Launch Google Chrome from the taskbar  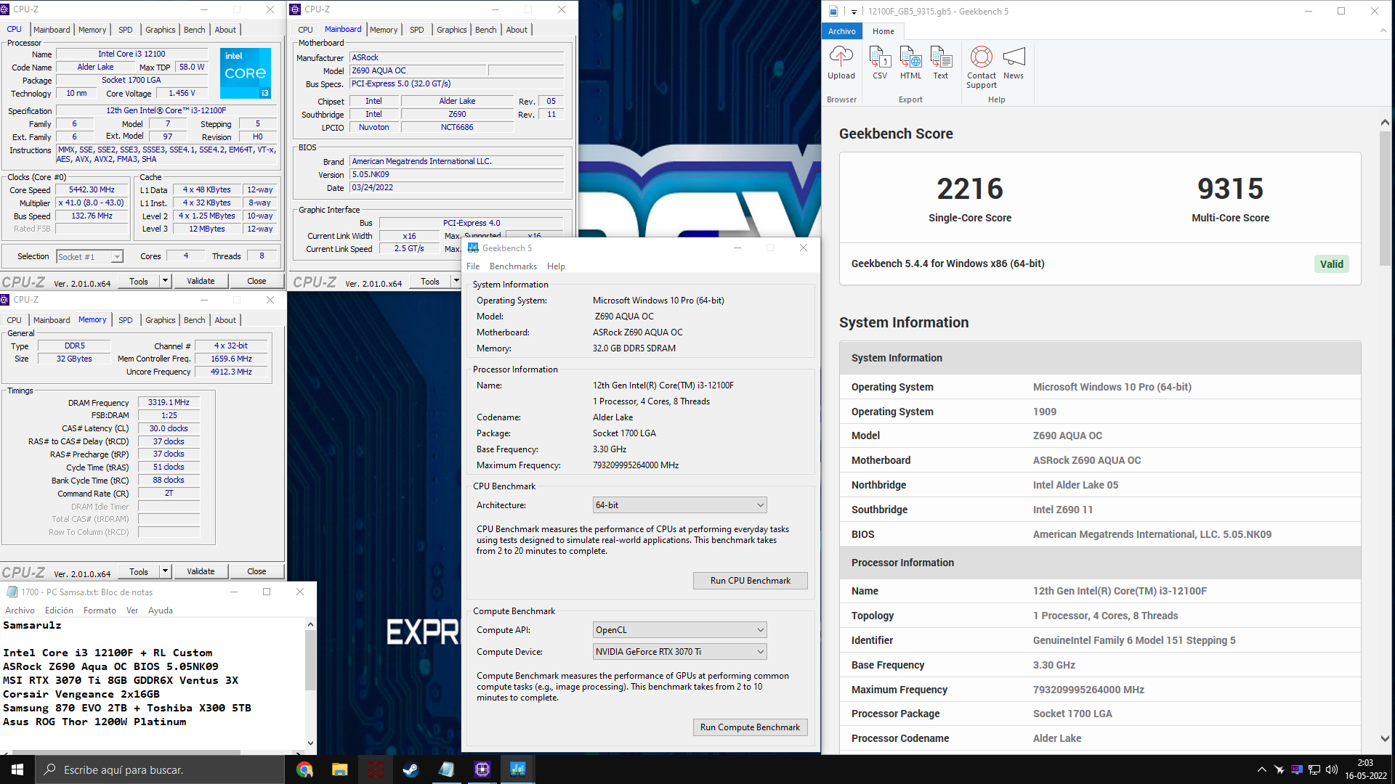point(304,769)
